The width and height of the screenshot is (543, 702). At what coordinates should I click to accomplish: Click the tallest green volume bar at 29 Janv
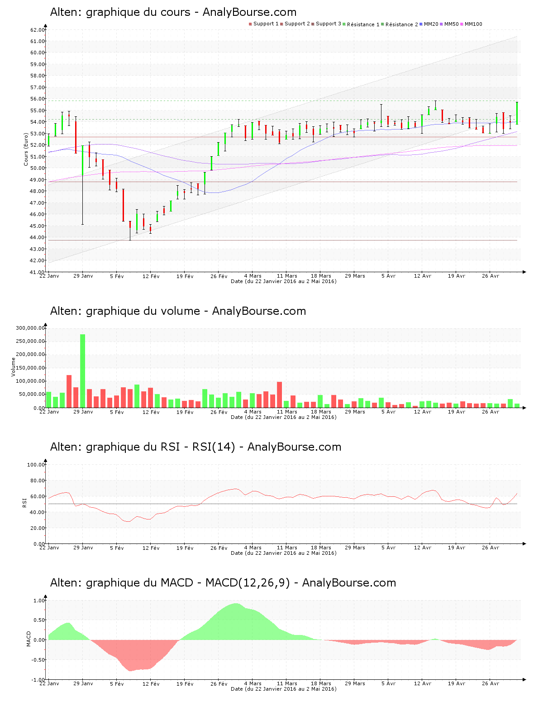pos(82,371)
